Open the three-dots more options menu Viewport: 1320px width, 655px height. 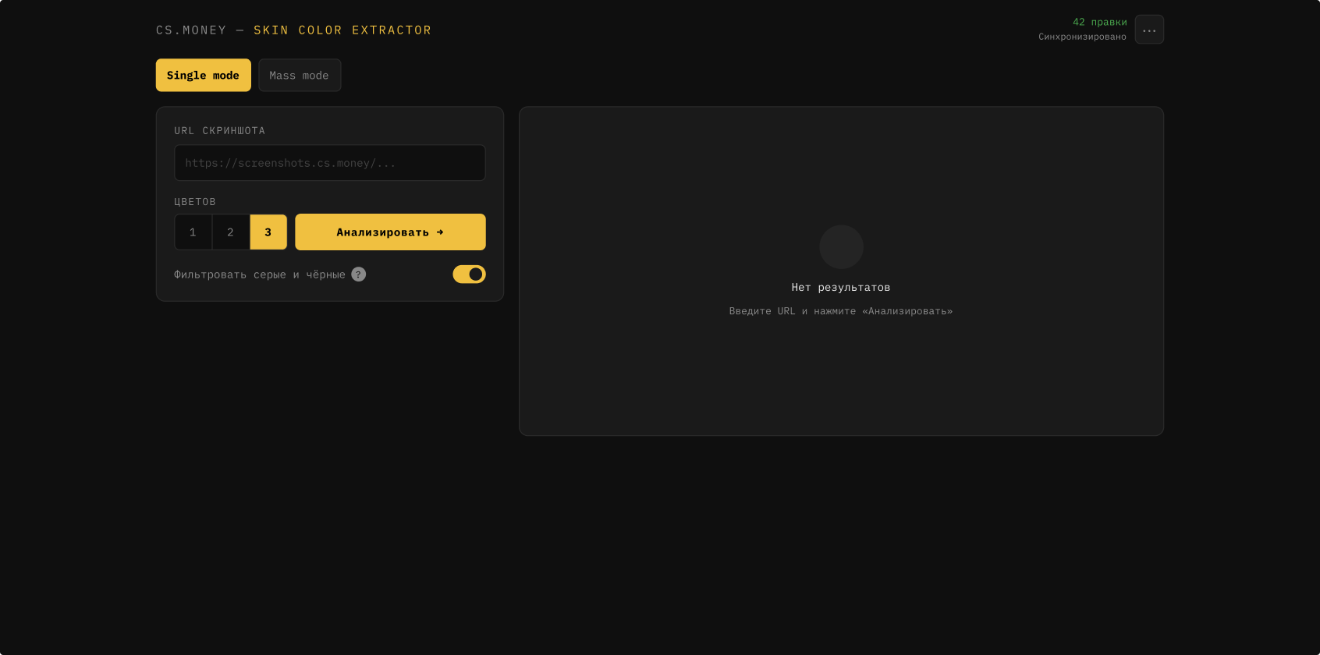click(1149, 30)
